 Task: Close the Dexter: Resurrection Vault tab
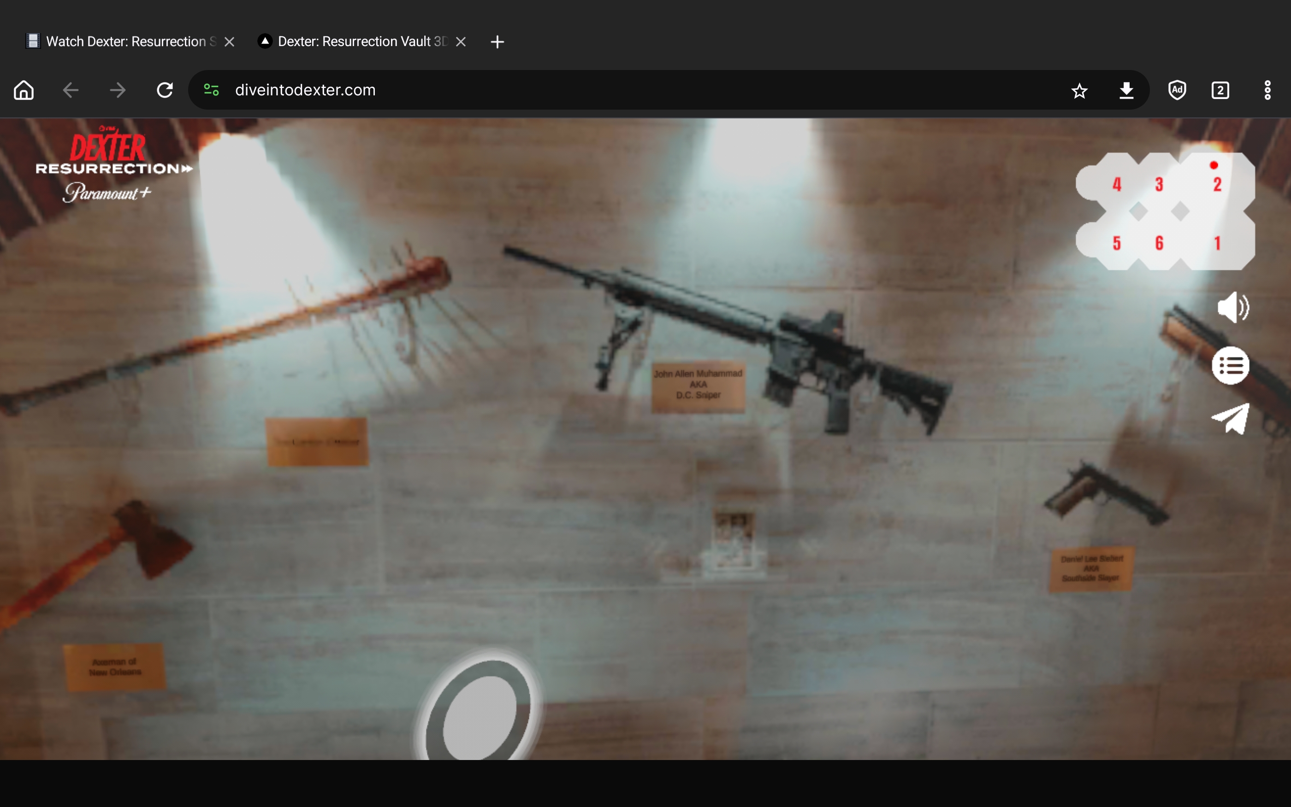[x=461, y=41]
